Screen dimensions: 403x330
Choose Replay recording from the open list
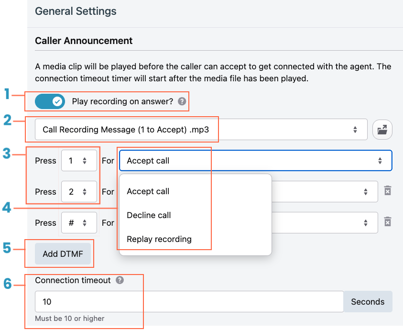196,239
